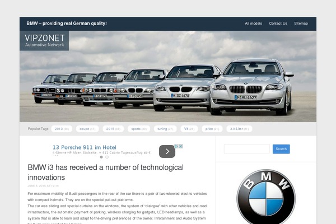Click the VIPZONET Automotive Network logo
The width and height of the screenshot is (336, 224).
[x=44, y=40]
